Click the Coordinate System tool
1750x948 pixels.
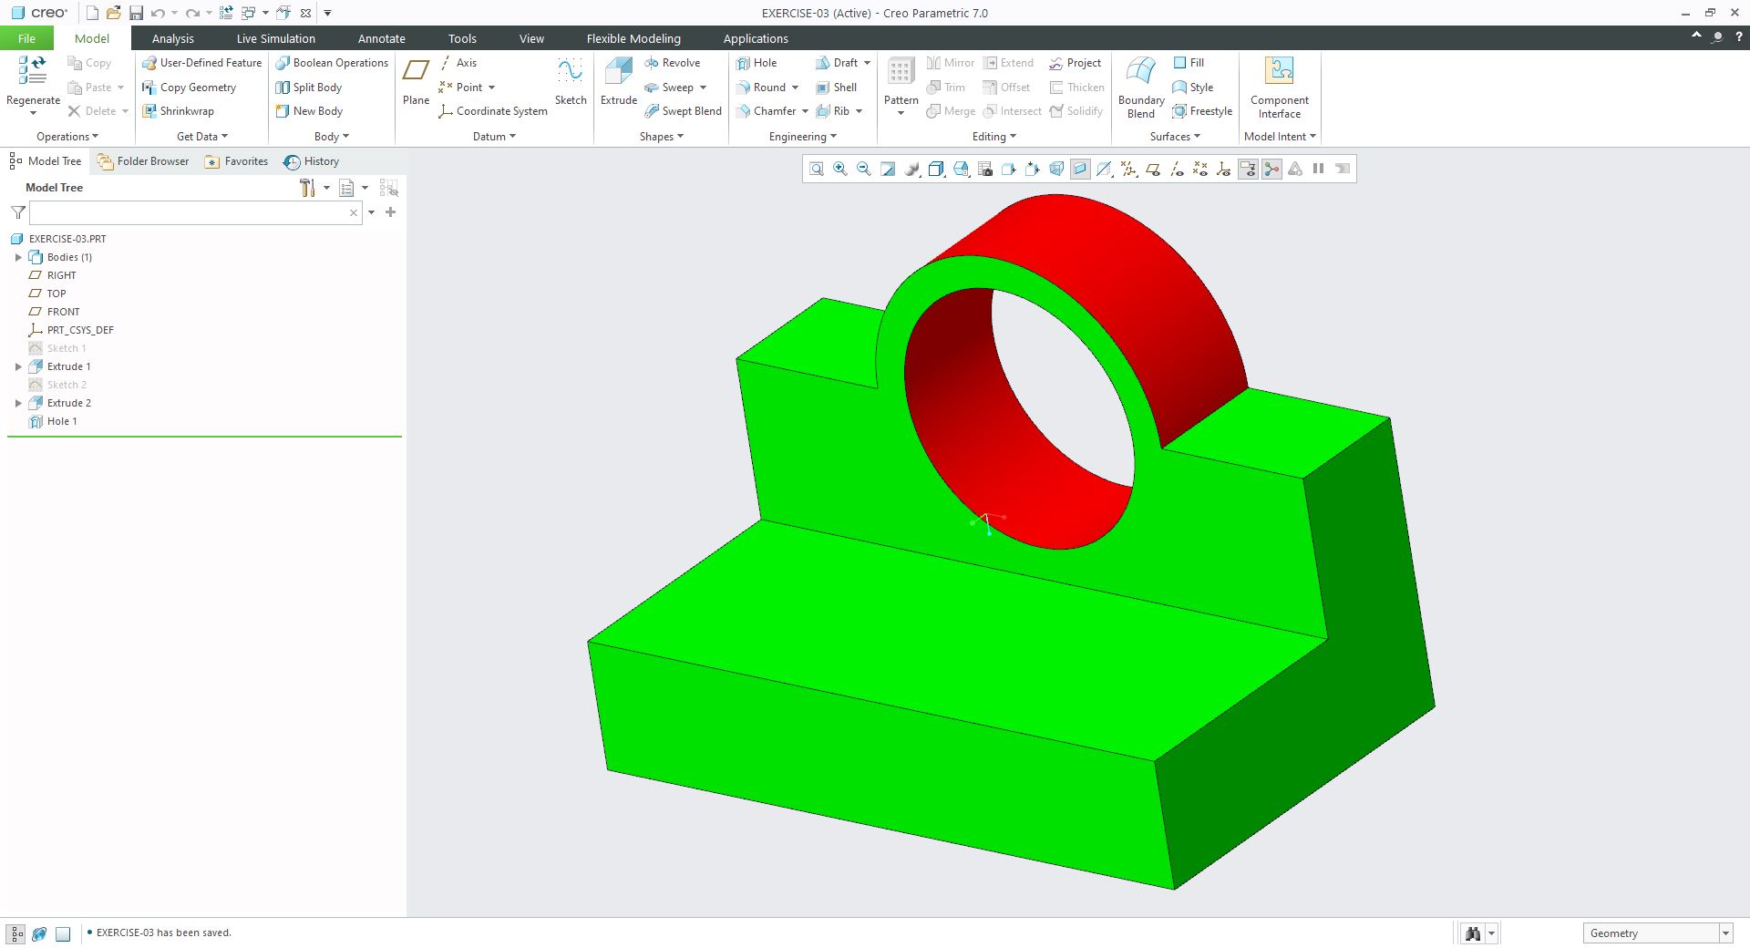click(x=493, y=111)
